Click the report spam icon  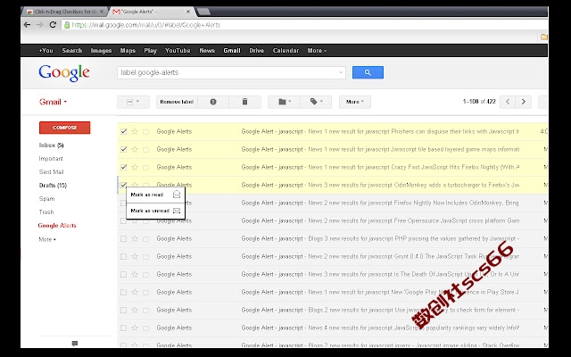(213, 102)
